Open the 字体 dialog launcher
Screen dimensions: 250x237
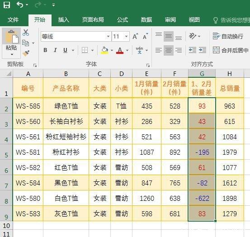(148, 65)
